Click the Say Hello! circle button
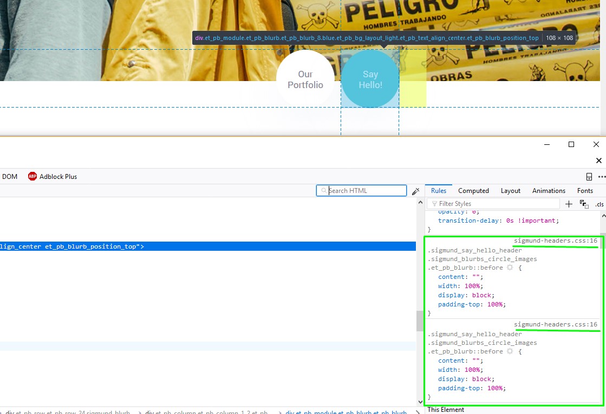 pyautogui.click(x=370, y=79)
